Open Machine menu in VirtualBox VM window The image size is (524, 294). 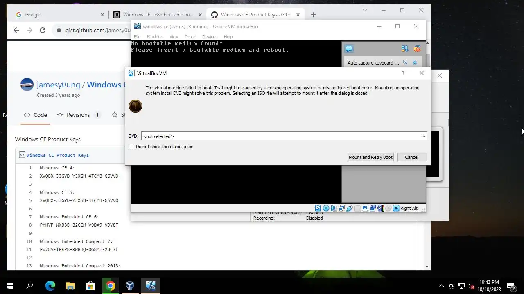click(155, 37)
